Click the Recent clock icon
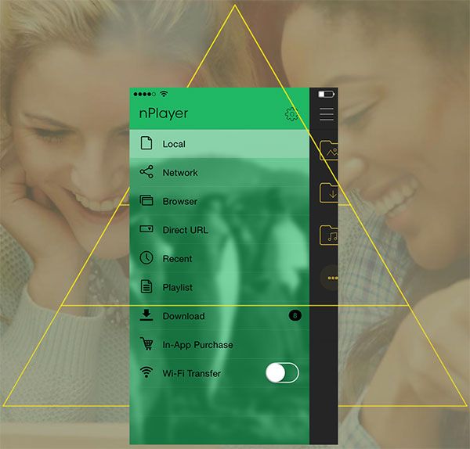This screenshot has height=449, width=470. pyautogui.click(x=146, y=257)
